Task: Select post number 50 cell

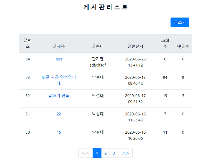Action: pos(28,132)
